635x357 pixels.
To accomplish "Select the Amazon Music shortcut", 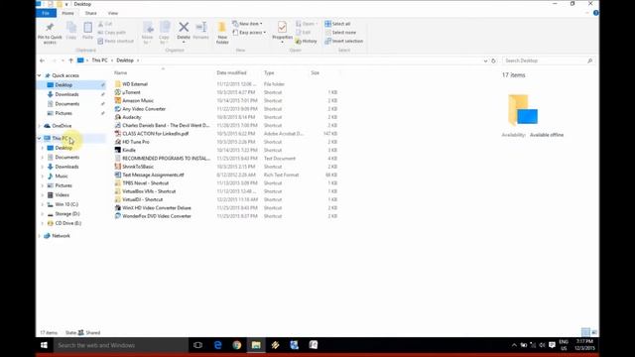I will (138, 101).
